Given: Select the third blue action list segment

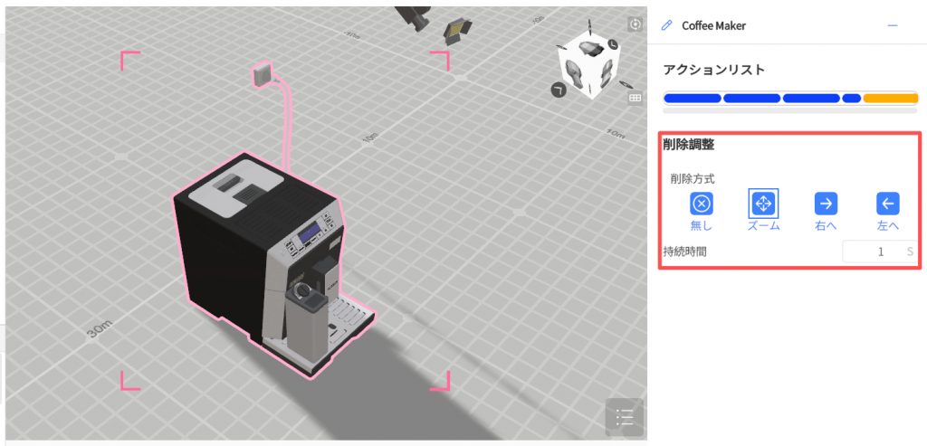Looking at the screenshot, I should (810, 98).
